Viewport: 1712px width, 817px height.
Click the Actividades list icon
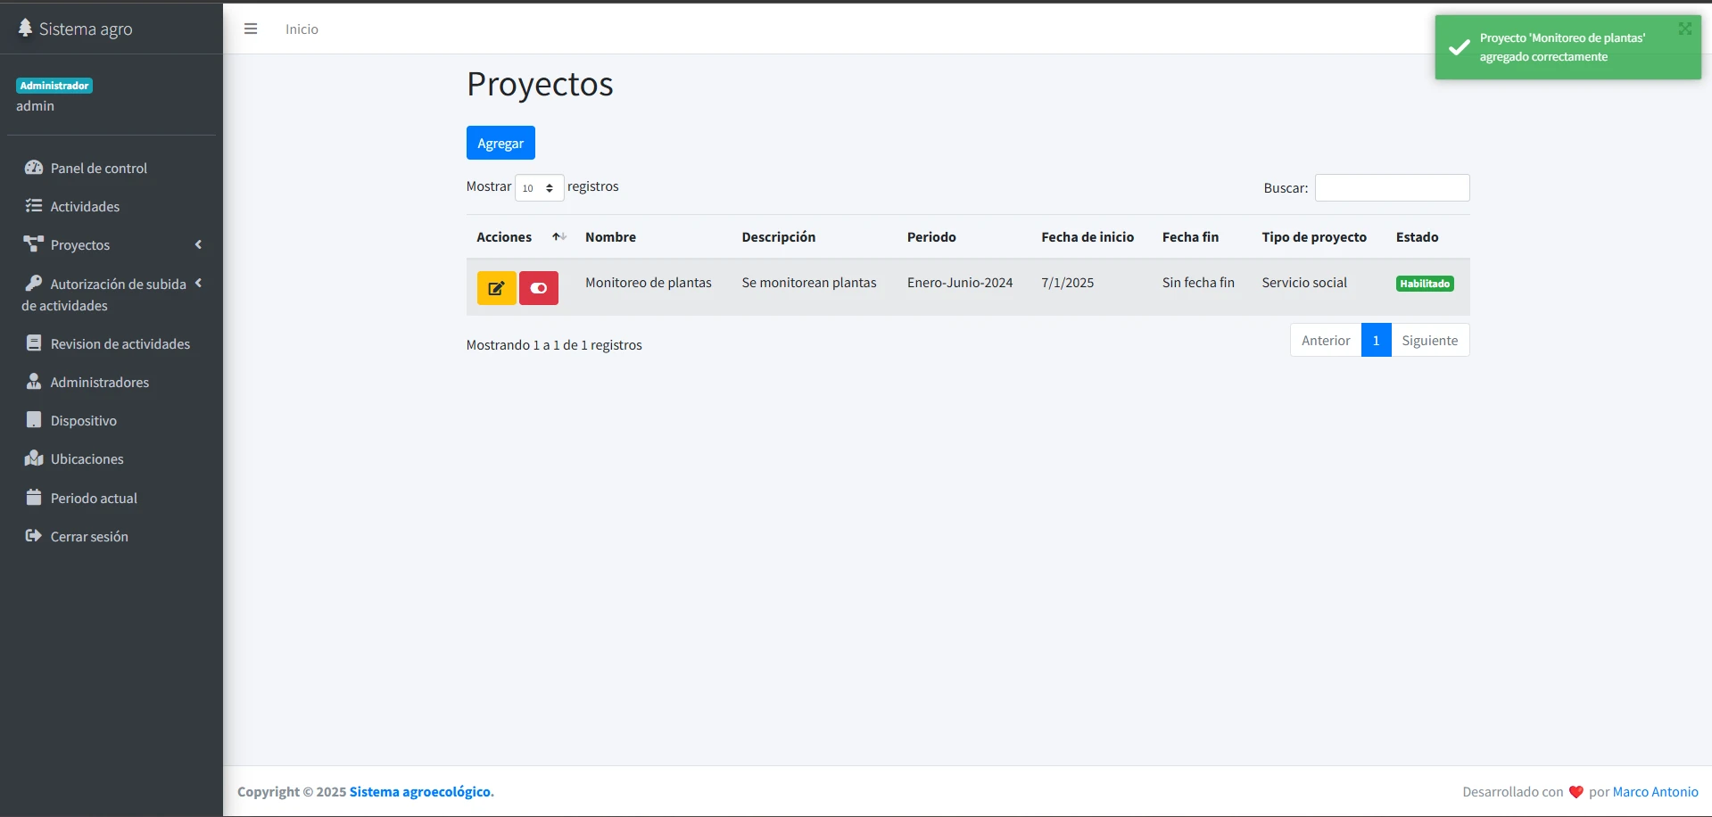(34, 206)
